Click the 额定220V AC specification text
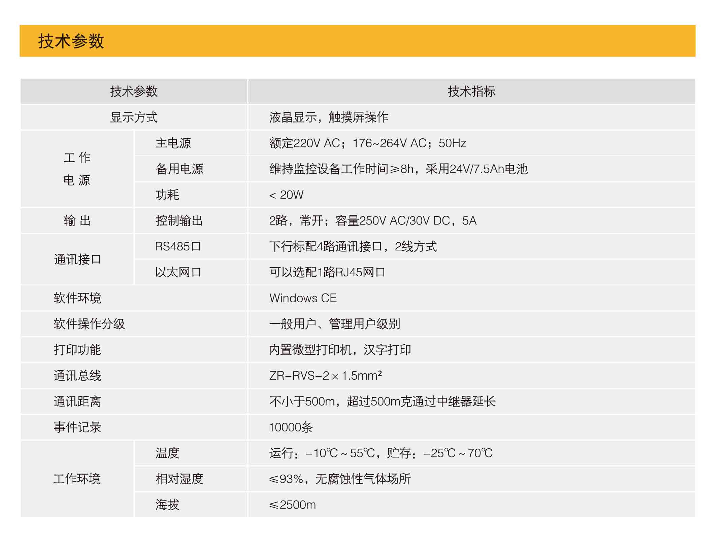 coord(367,143)
